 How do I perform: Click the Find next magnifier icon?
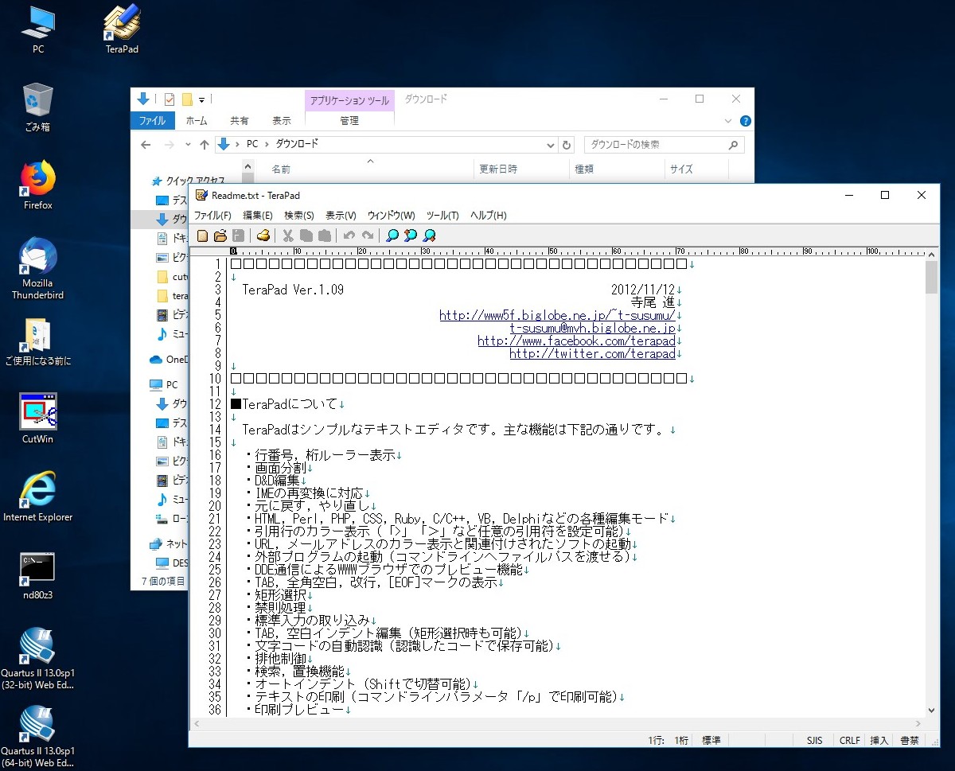(x=429, y=236)
